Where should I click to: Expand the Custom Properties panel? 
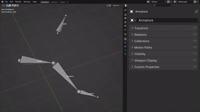[x=163, y=67]
